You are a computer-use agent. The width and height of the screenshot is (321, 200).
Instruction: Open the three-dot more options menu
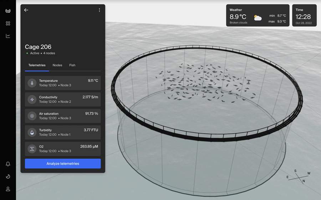(99, 10)
